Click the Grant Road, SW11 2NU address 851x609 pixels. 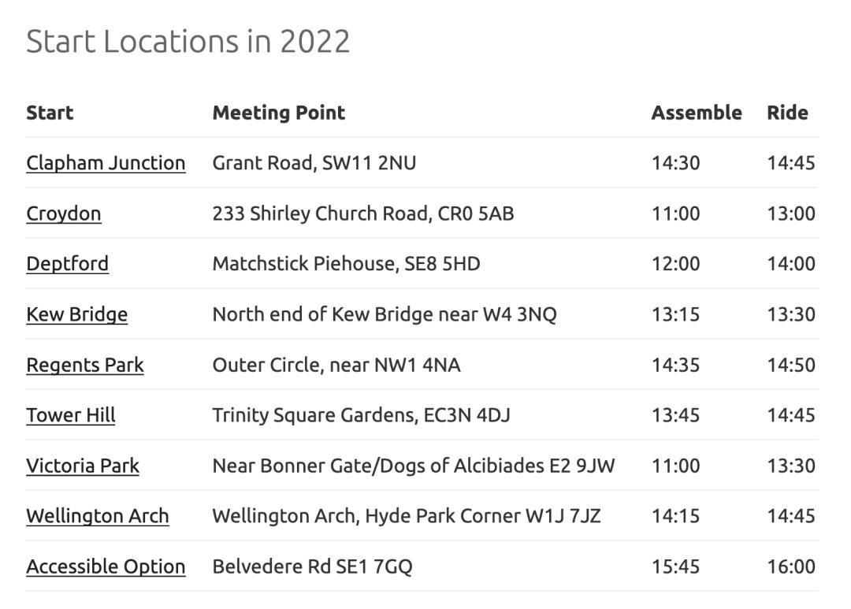[314, 163]
